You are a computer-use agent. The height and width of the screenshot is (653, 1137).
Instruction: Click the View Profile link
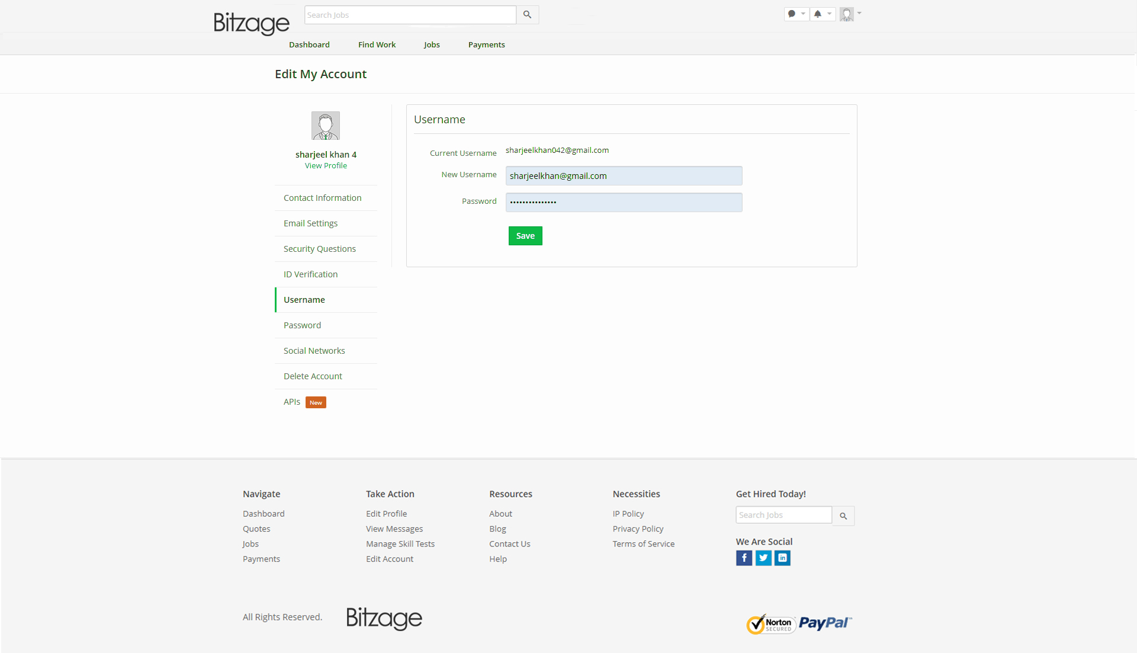point(326,165)
